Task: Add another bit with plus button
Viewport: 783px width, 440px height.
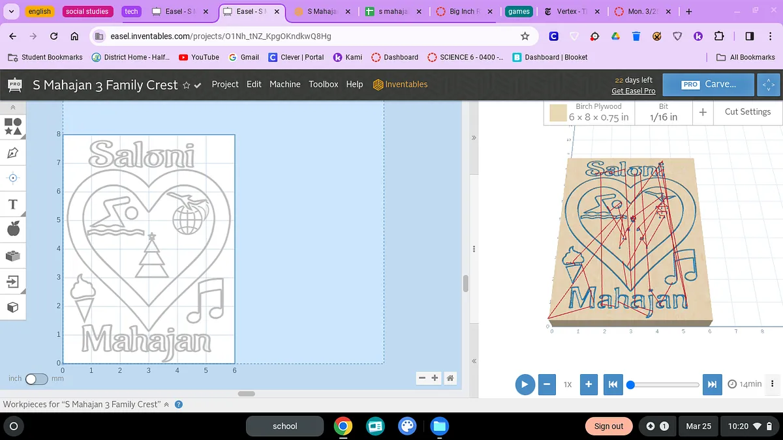Action: [x=703, y=112]
